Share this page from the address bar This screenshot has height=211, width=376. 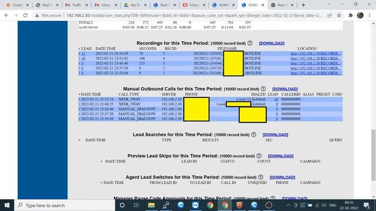click(330, 15)
